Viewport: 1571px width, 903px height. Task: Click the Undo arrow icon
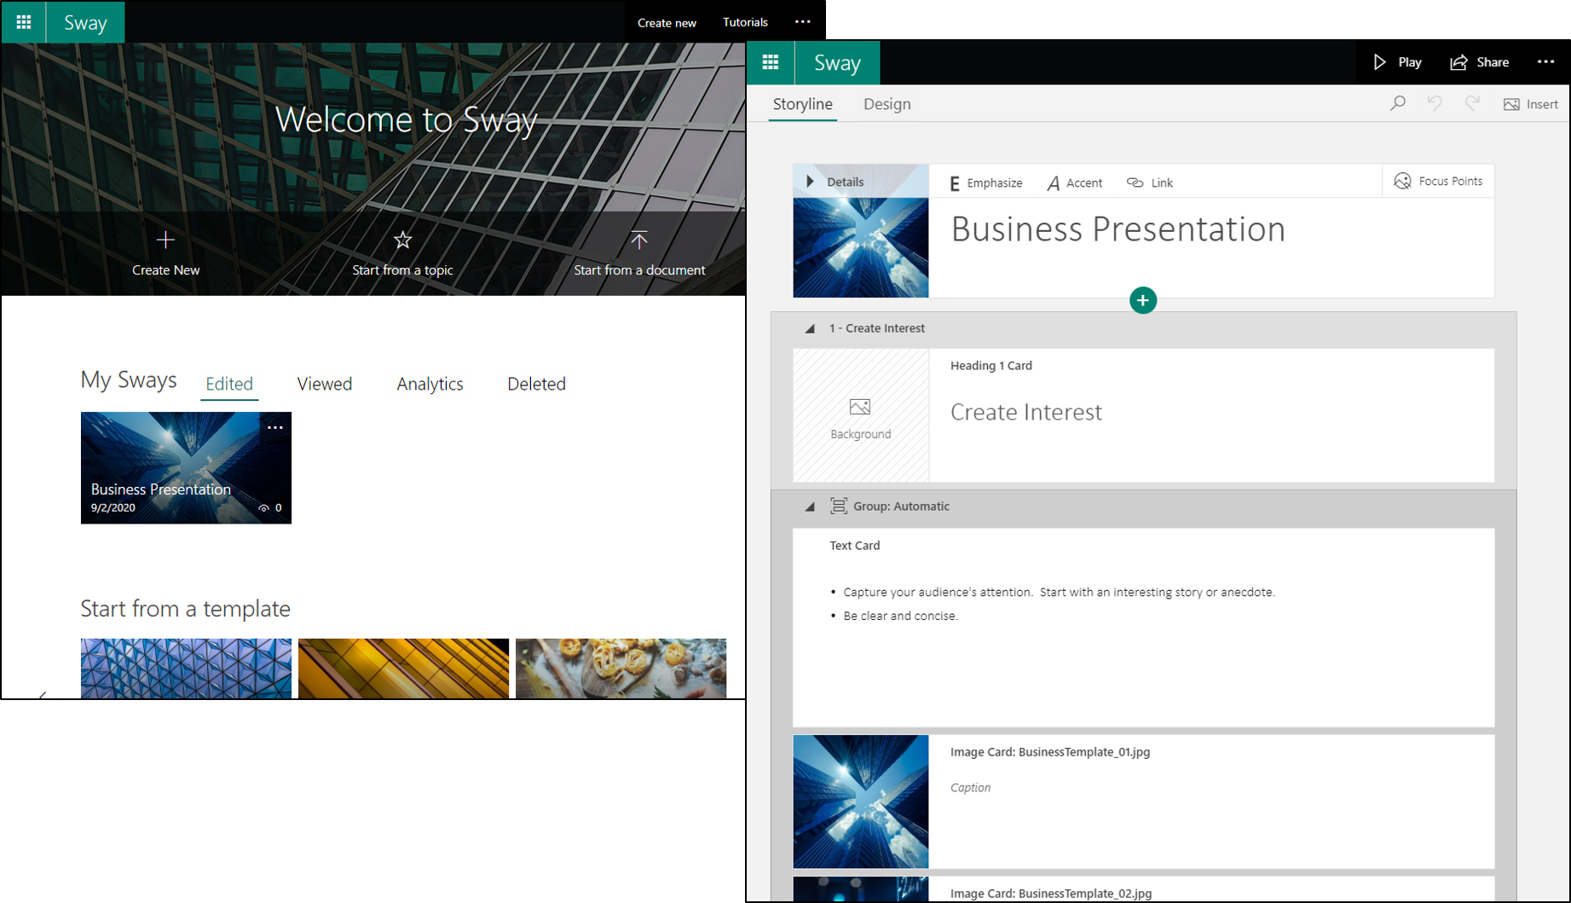tap(1435, 103)
